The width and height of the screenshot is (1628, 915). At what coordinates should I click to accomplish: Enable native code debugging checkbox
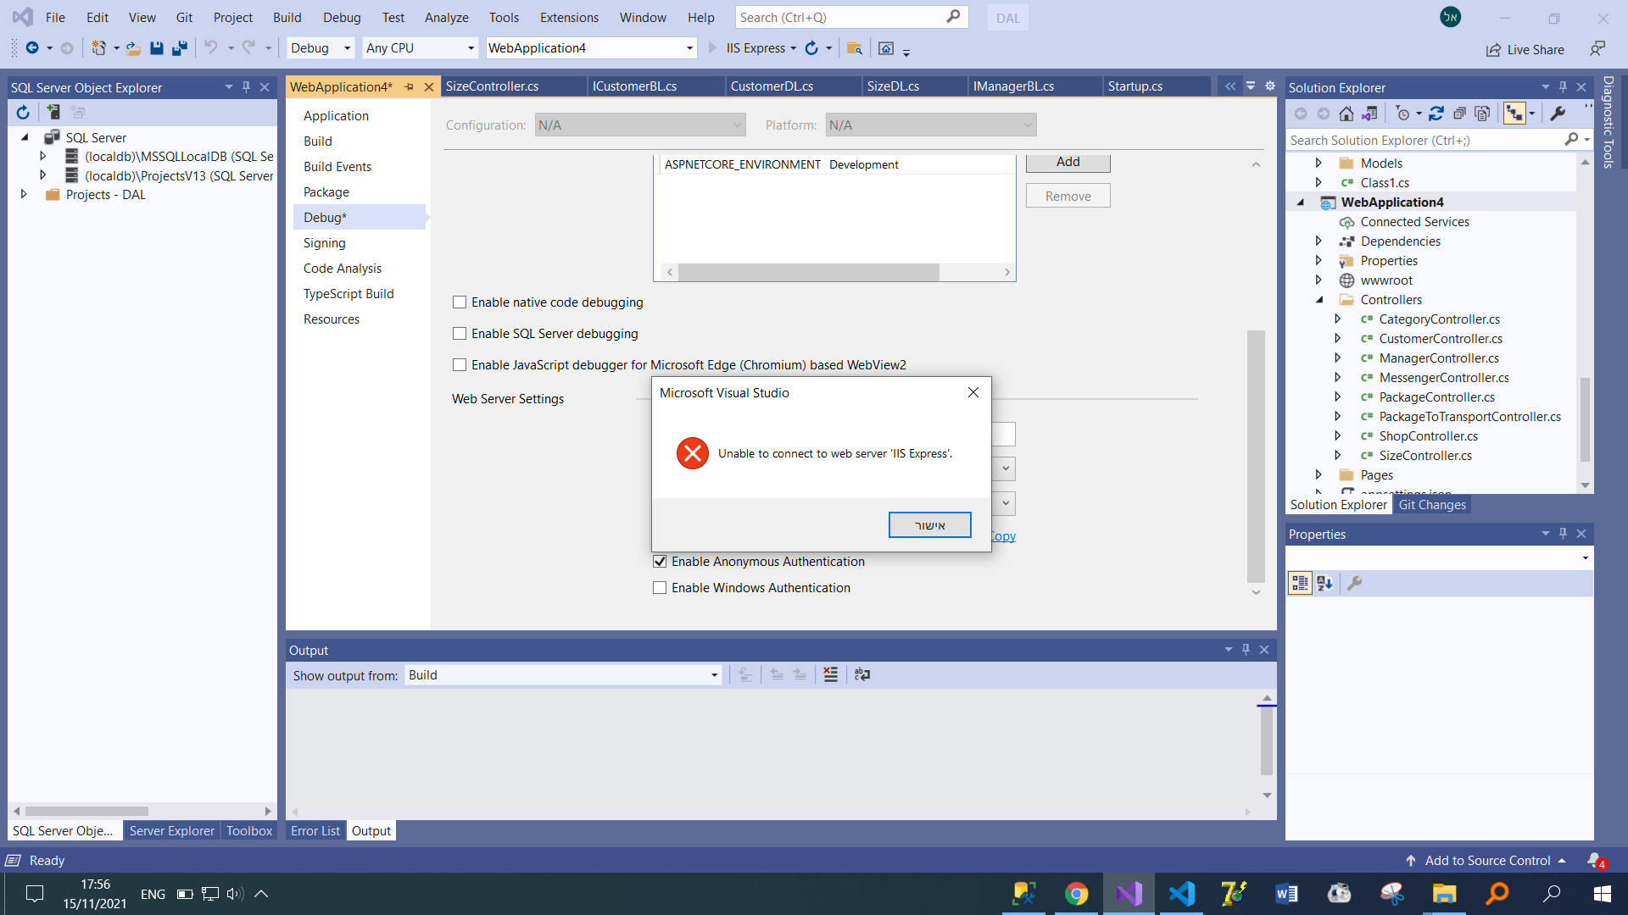click(x=460, y=302)
